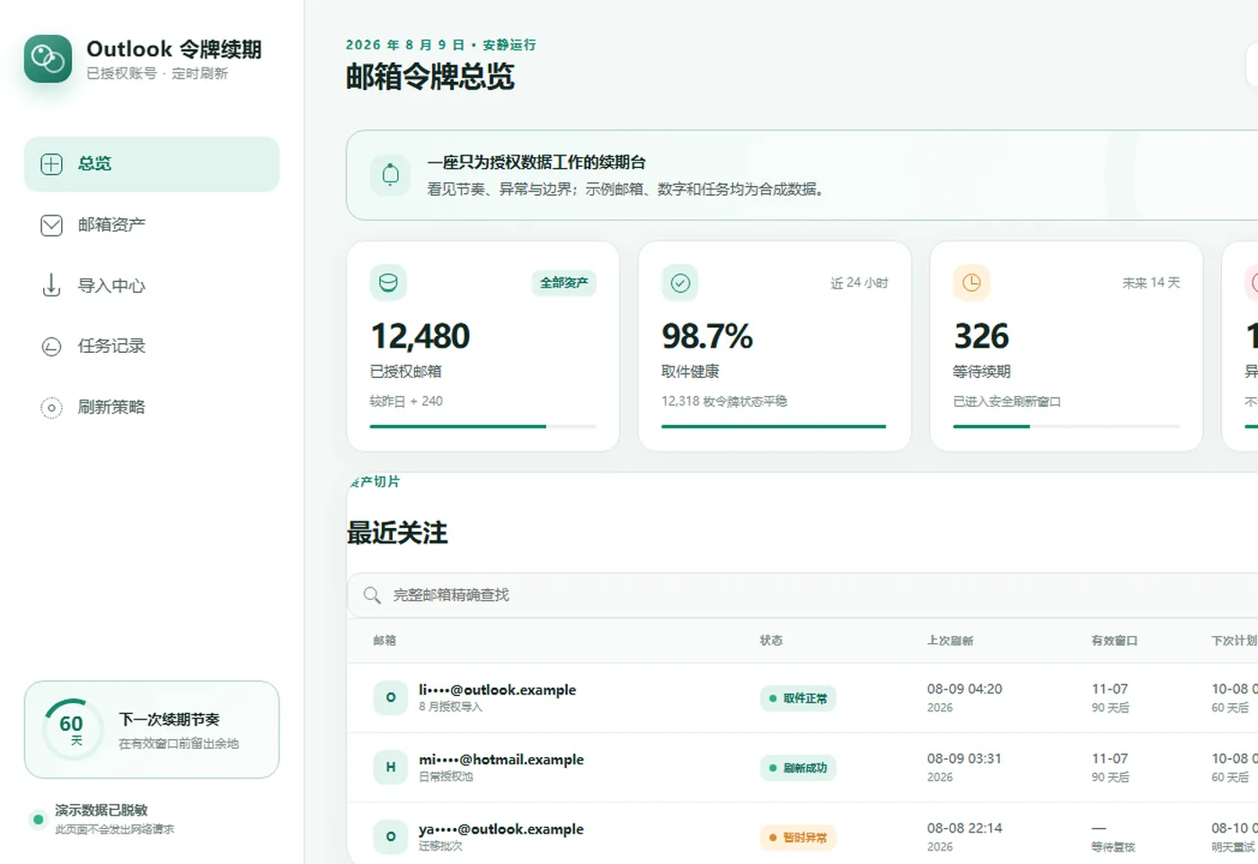The height and width of the screenshot is (864, 1258).
Task: Click the 326 waiting renewal value
Action: [981, 336]
